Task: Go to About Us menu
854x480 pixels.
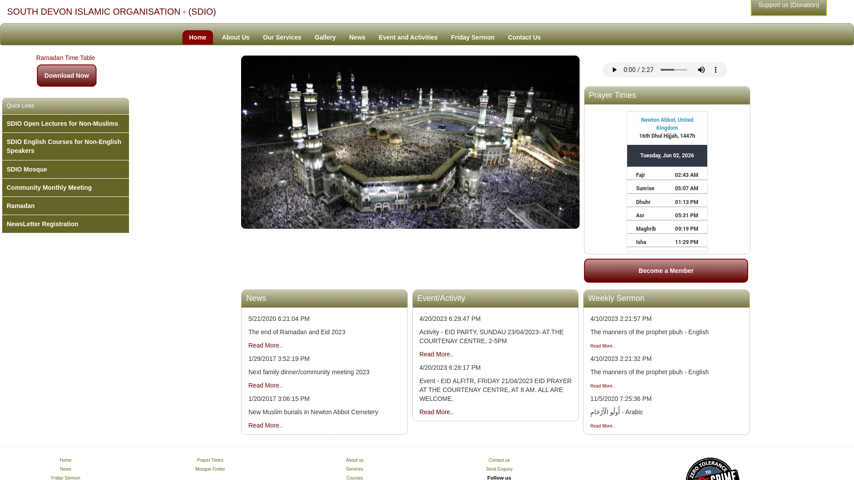Action: coord(236,37)
